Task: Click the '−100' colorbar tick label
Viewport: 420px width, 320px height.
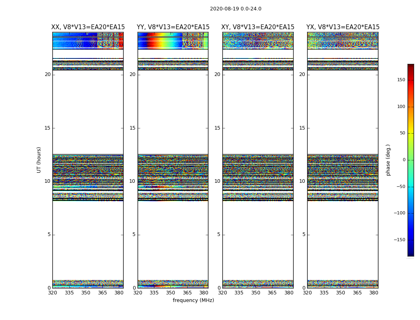Action: pos(400,213)
